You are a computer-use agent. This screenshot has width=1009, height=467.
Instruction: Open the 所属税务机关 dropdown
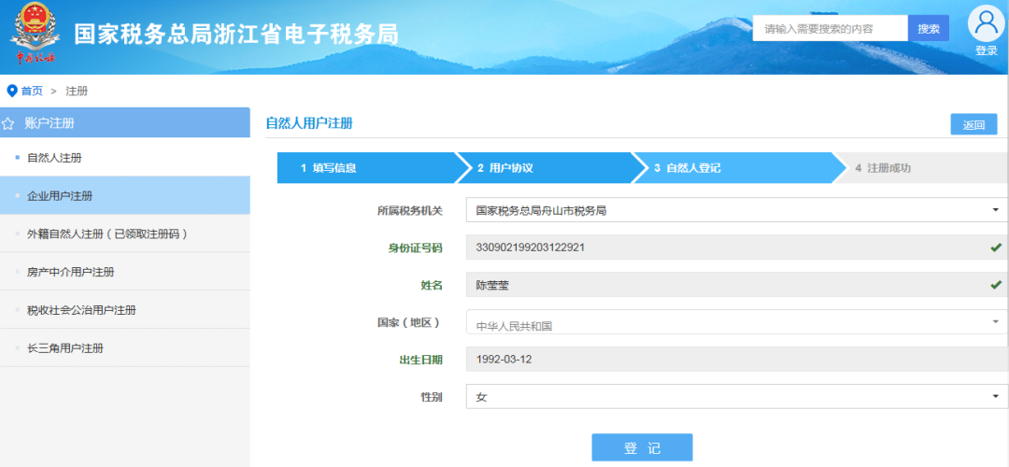coord(737,210)
